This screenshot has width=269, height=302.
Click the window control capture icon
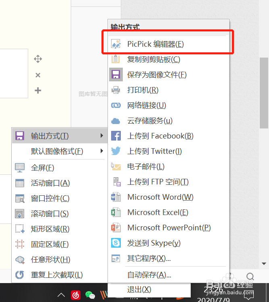click(20, 199)
